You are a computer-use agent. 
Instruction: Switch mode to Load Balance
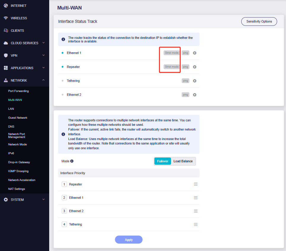click(x=183, y=161)
